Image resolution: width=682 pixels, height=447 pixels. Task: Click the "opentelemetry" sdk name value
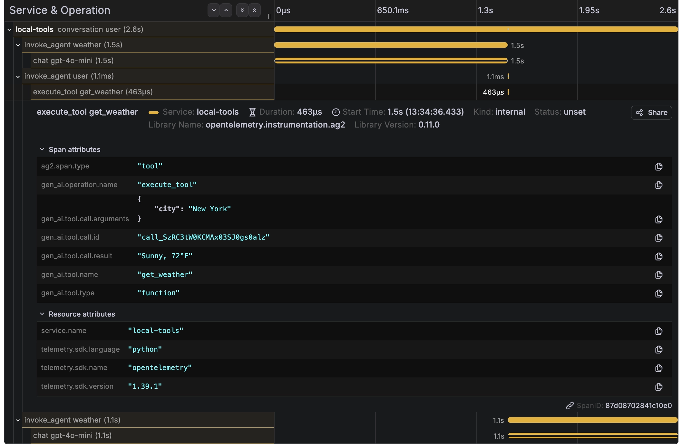coord(160,367)
